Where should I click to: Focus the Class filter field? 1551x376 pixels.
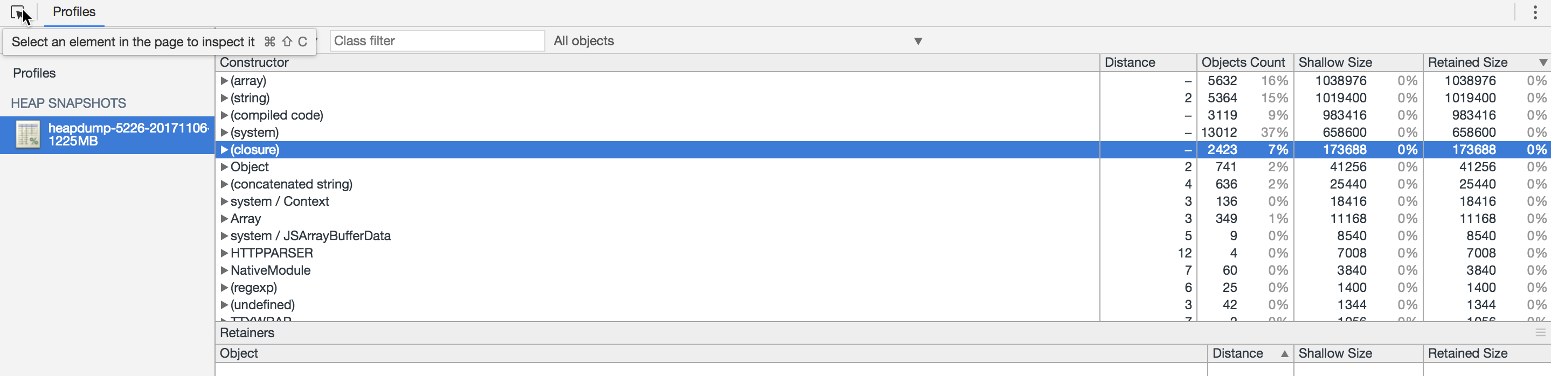[x=437, y=41]
